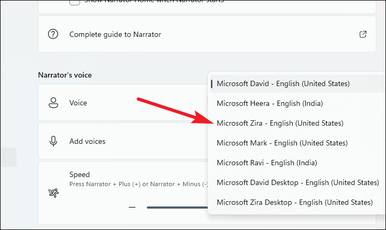386x230 pixels.
Task: Open the Add voices option
Action: [87, 141]
